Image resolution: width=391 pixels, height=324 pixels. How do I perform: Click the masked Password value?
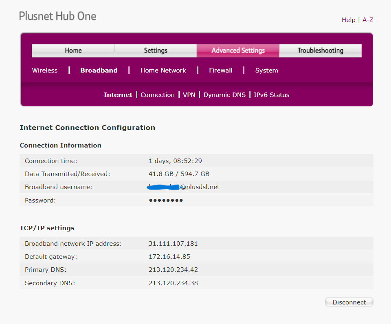pyautogui.click(x=166, y=200)
